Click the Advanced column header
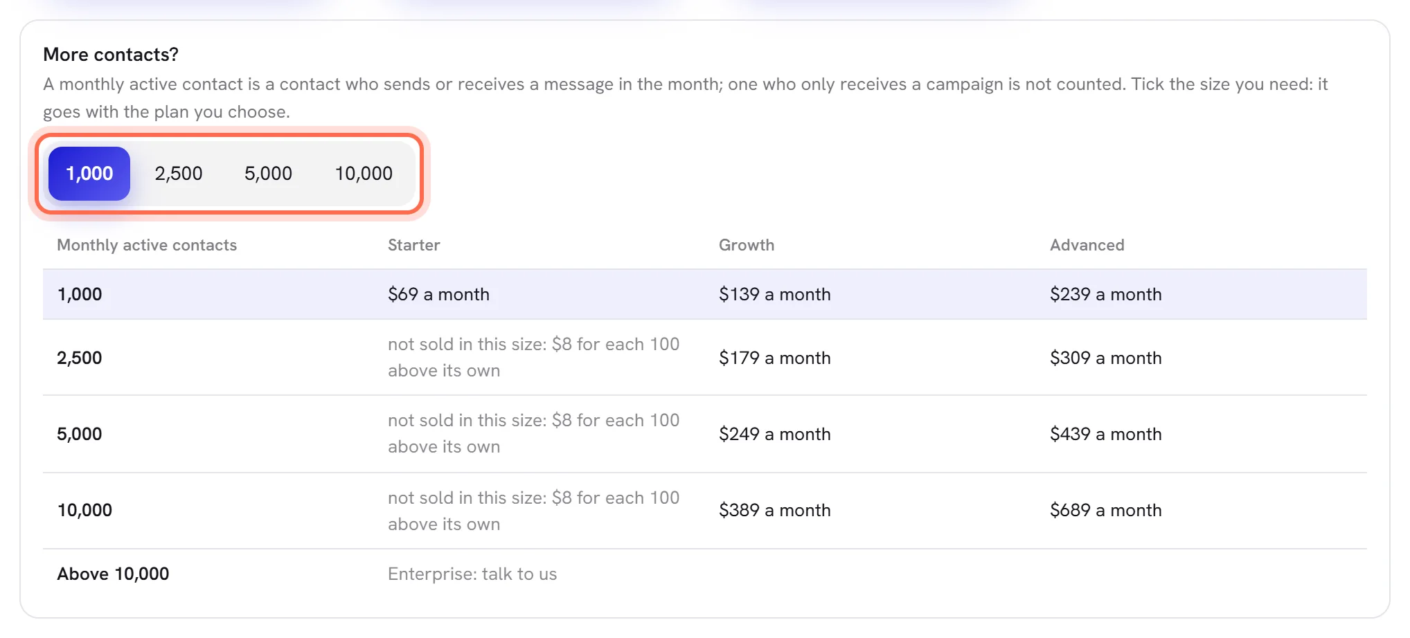1410x638 pixels. pos(1087,245)
